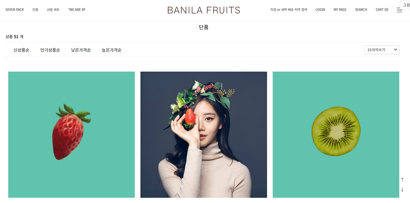
Task: Open the strawberry product thumbnail
Action: [71, 134]
